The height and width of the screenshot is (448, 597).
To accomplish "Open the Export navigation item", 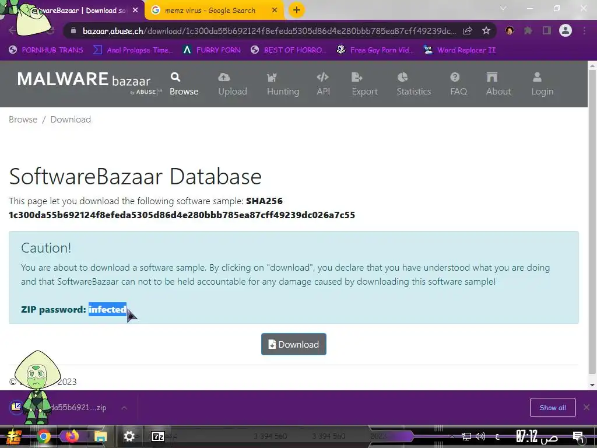I will (x=364, y=84).
